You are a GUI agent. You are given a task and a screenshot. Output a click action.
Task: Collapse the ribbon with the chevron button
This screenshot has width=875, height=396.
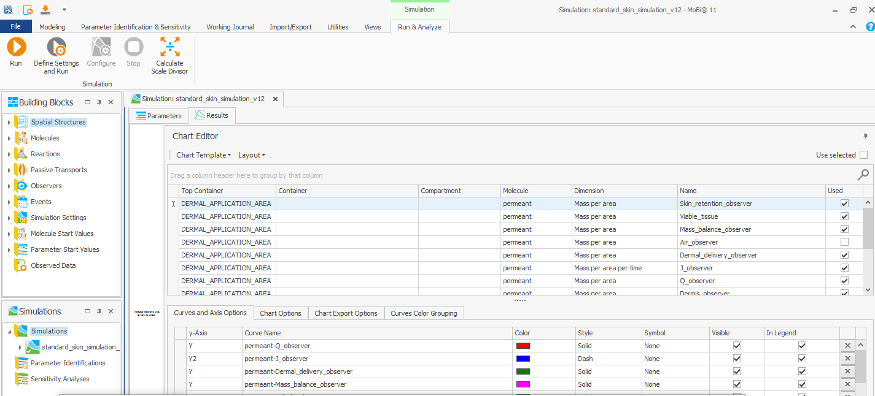(x=853, y=26)
